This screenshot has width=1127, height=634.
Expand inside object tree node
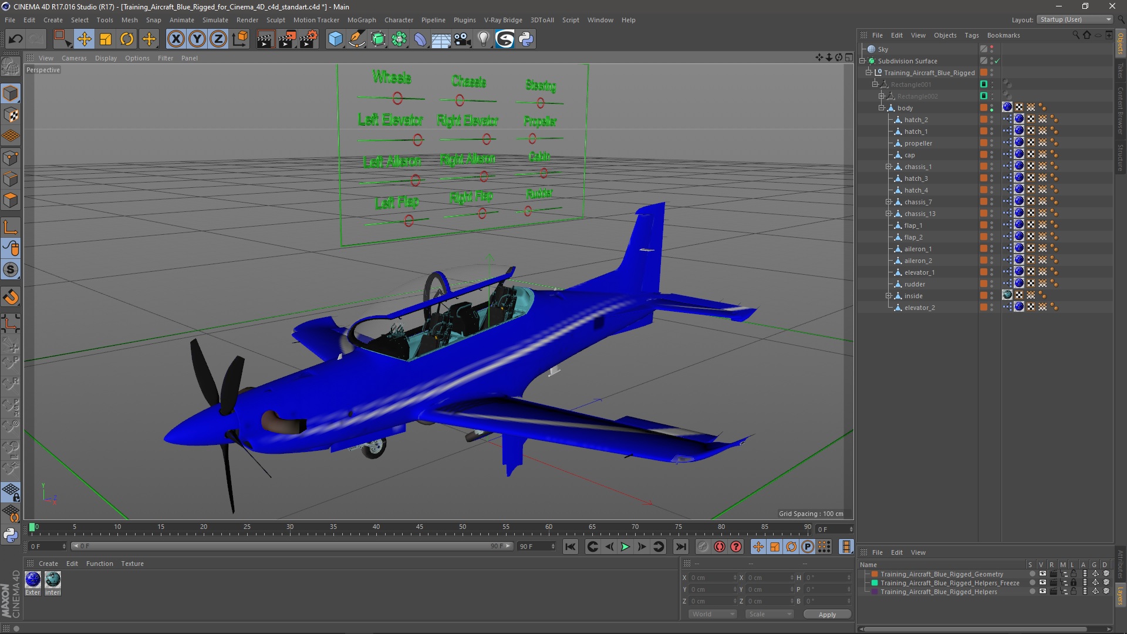click(x=889, y=296)
